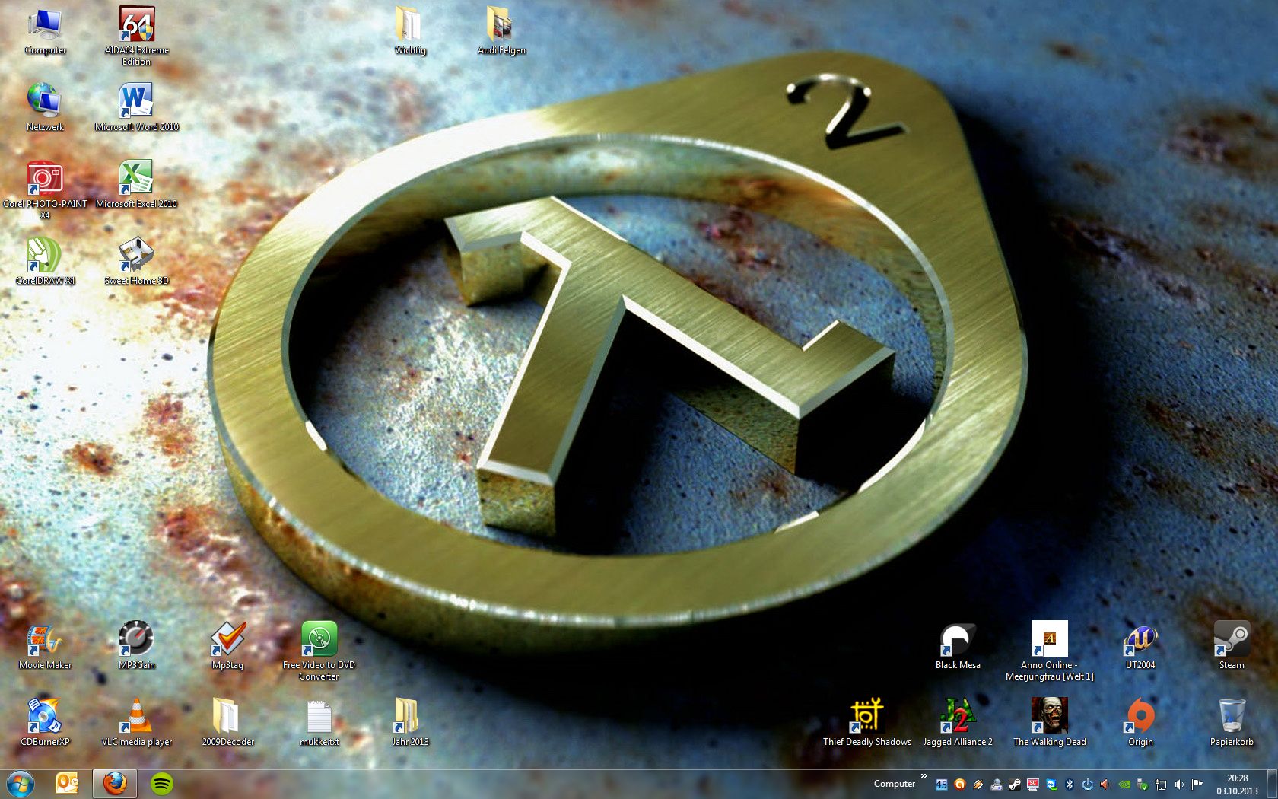Click the Bluetooth tray icon

tap(1070, 785)
